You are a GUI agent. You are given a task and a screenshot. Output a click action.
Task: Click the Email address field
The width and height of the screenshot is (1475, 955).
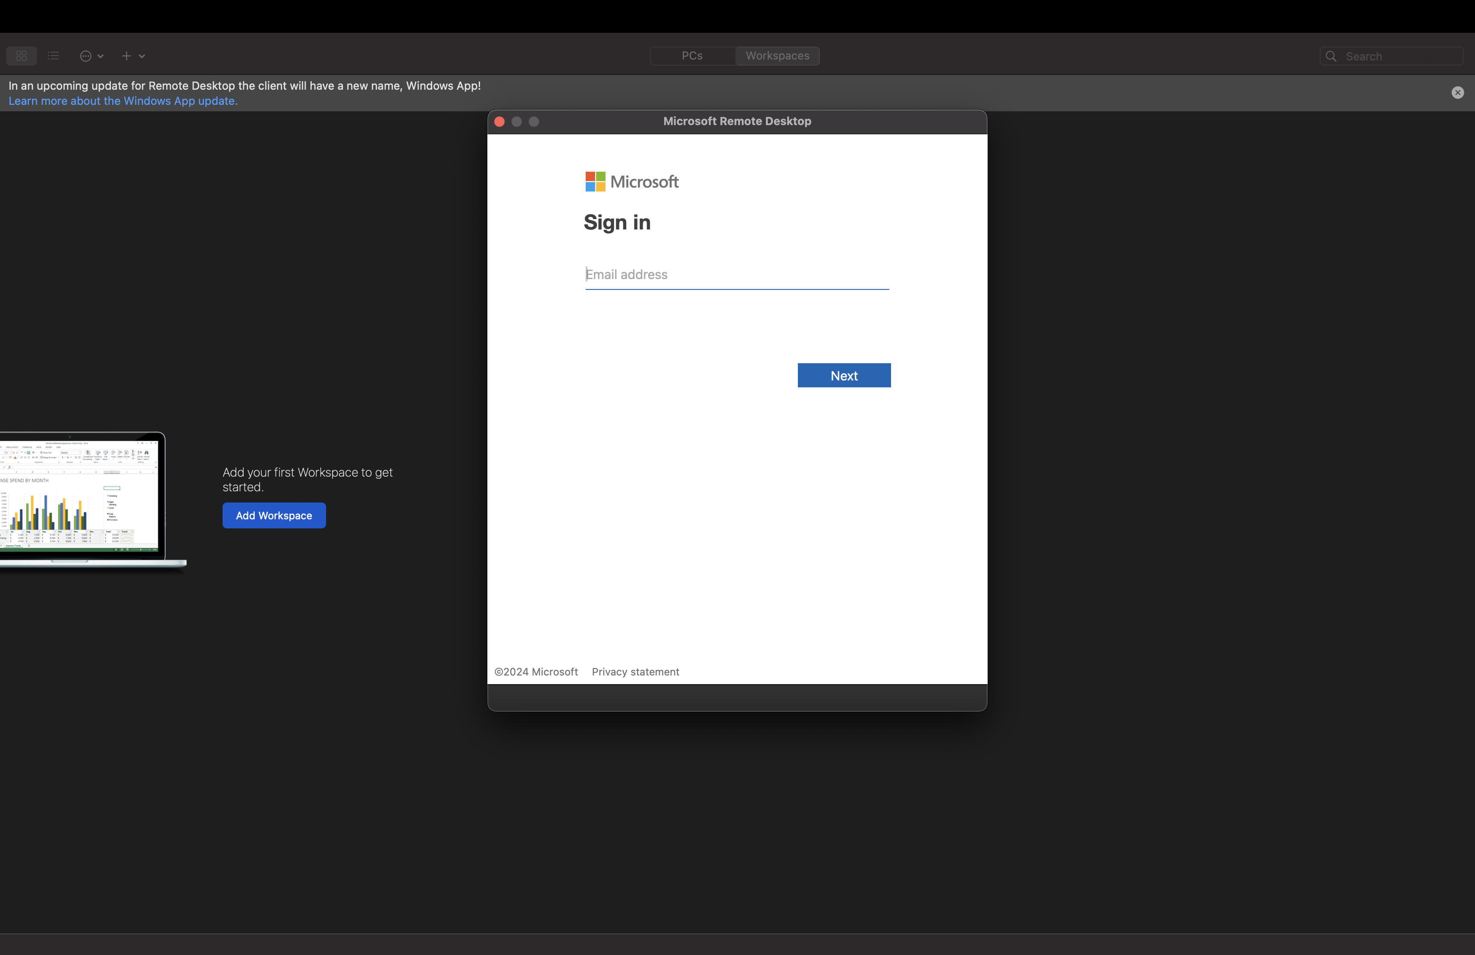737,274
